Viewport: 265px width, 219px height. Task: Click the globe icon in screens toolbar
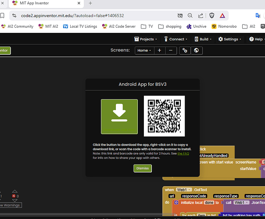197,50
